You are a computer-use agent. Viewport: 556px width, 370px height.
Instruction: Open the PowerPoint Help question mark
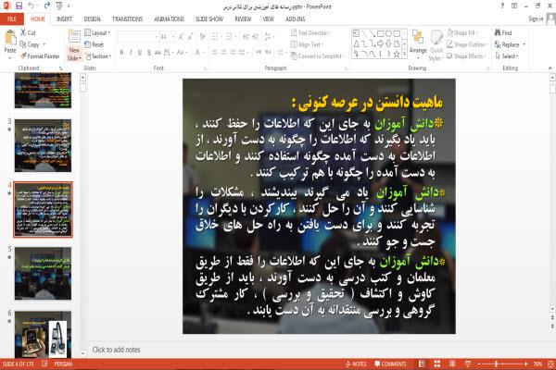502,6
